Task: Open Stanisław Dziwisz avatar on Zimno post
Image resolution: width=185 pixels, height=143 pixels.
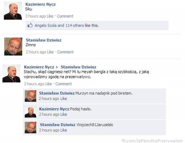Action: (13, 47)
